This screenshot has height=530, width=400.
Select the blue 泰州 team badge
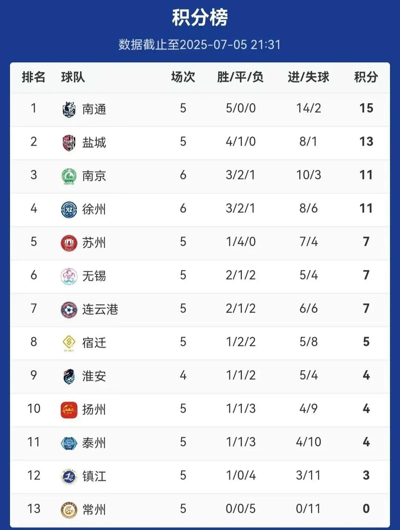pos(69,443)
